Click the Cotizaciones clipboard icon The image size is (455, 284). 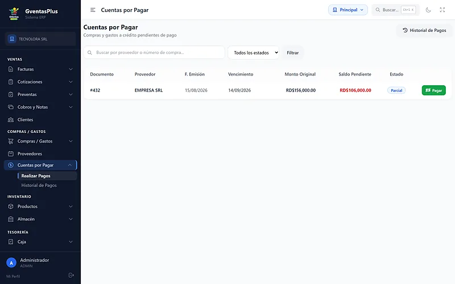[x=11, y=82]
